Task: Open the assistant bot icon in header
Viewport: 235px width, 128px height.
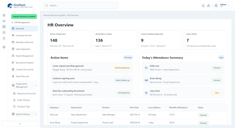Action: pos(209,6)
